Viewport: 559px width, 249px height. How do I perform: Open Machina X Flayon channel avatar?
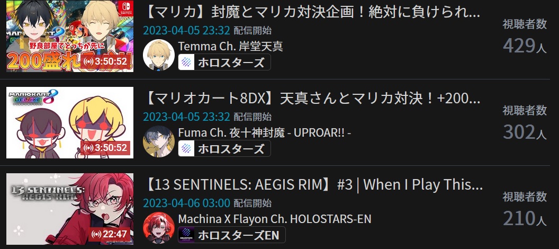(159, 228)
